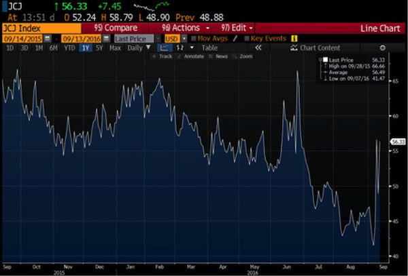Click the line chart type icon

tap(165, 48)
